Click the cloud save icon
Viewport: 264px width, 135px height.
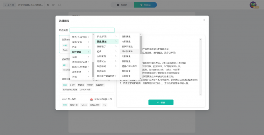(60, 5)
